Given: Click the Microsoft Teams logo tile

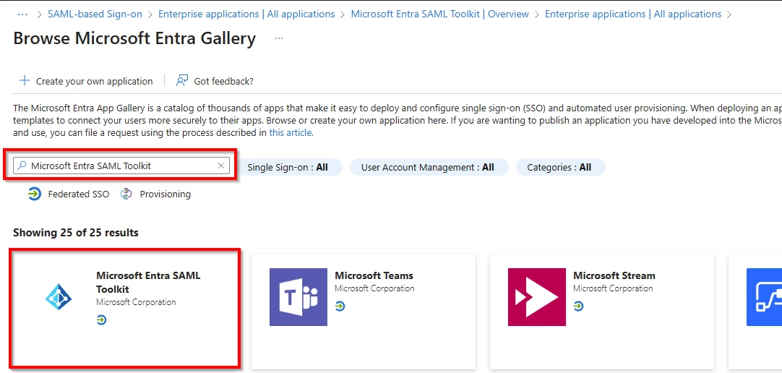Looking at the screenshot, I should click(x=298, y=296).
